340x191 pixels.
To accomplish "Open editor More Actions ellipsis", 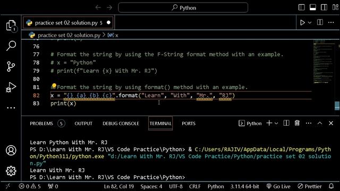I will [331, 22].
